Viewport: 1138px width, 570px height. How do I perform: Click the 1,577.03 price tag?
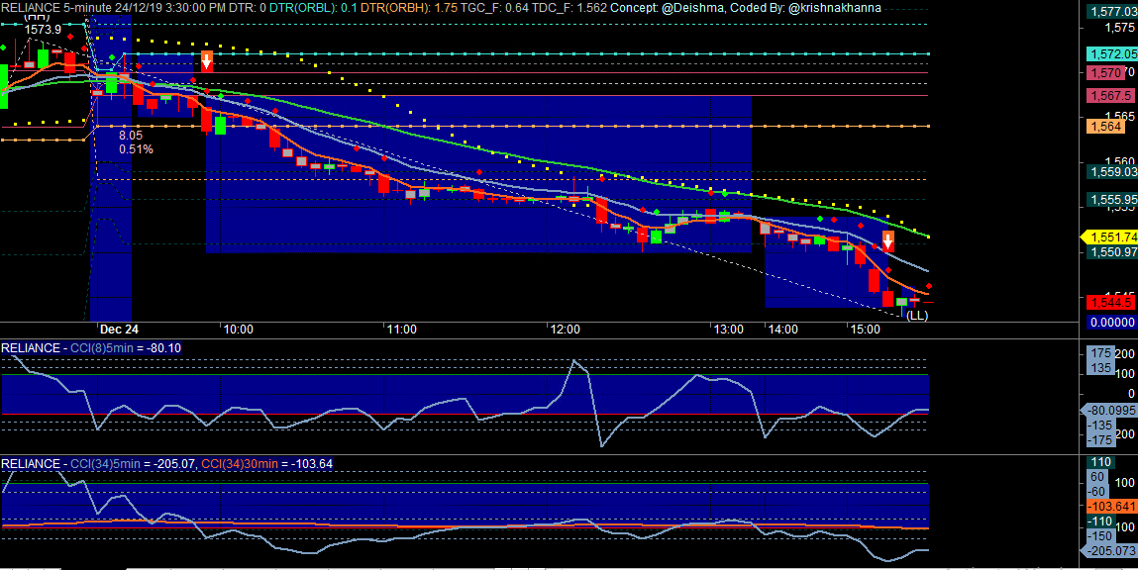click(1111, 11)
